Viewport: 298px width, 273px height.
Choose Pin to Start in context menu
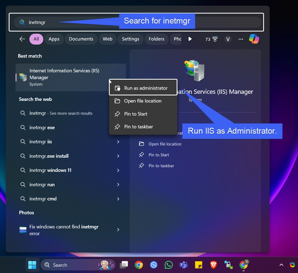(143, 114)
